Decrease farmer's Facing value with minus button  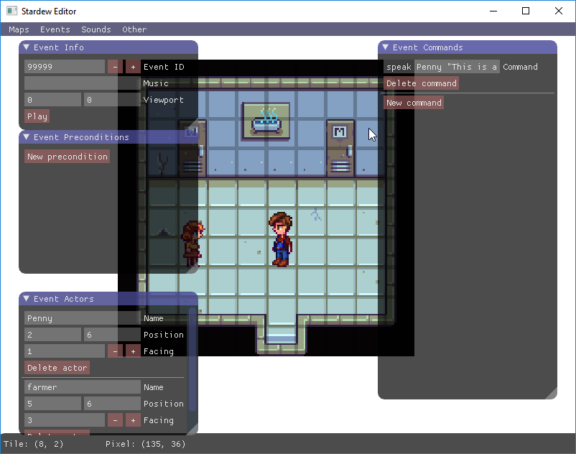coord(115,420)
